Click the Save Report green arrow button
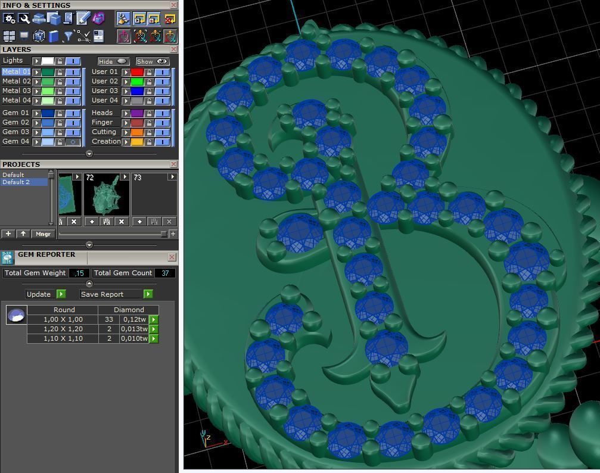 pyautogui.click(x=148, y=294)
